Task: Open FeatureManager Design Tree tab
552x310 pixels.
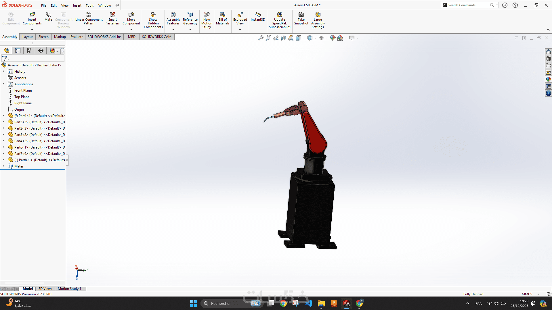Action: 6,51
